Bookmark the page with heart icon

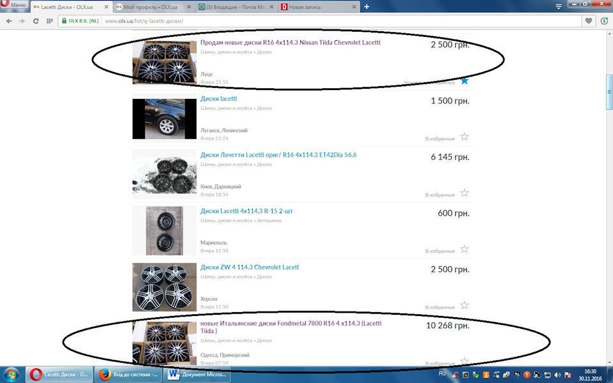point(588,21)
